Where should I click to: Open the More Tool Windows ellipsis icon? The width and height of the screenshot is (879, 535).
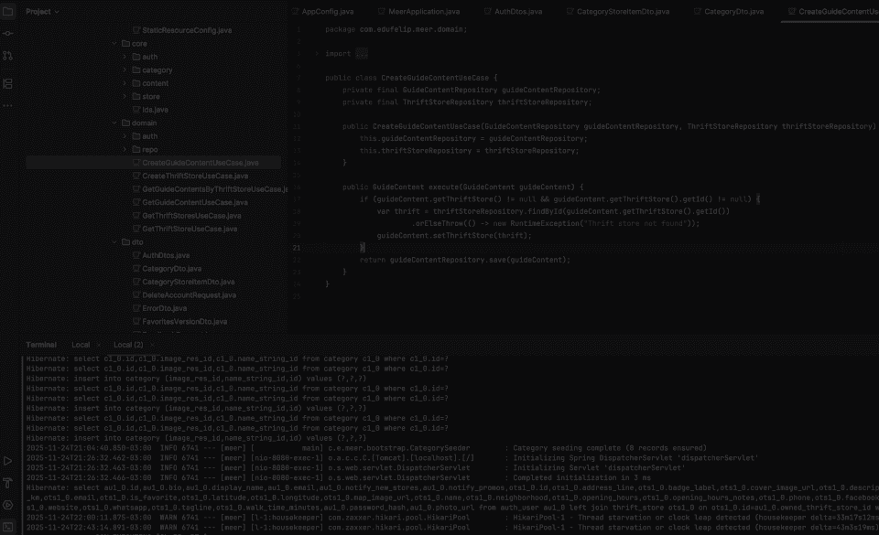pos(8,103)
